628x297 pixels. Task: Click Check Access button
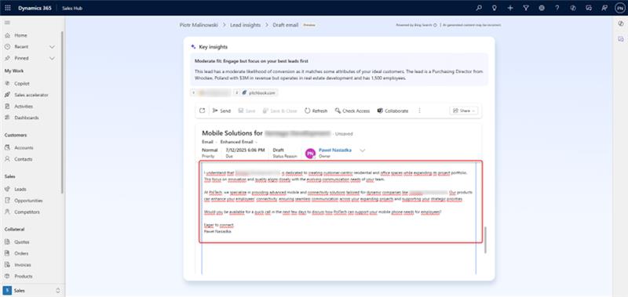(352, 110)
